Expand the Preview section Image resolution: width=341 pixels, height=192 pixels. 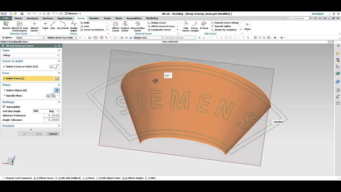(x=59, y=126)
